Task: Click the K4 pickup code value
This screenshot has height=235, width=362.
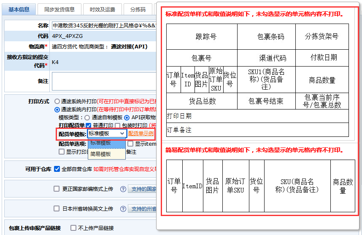Action: (55, 62)
